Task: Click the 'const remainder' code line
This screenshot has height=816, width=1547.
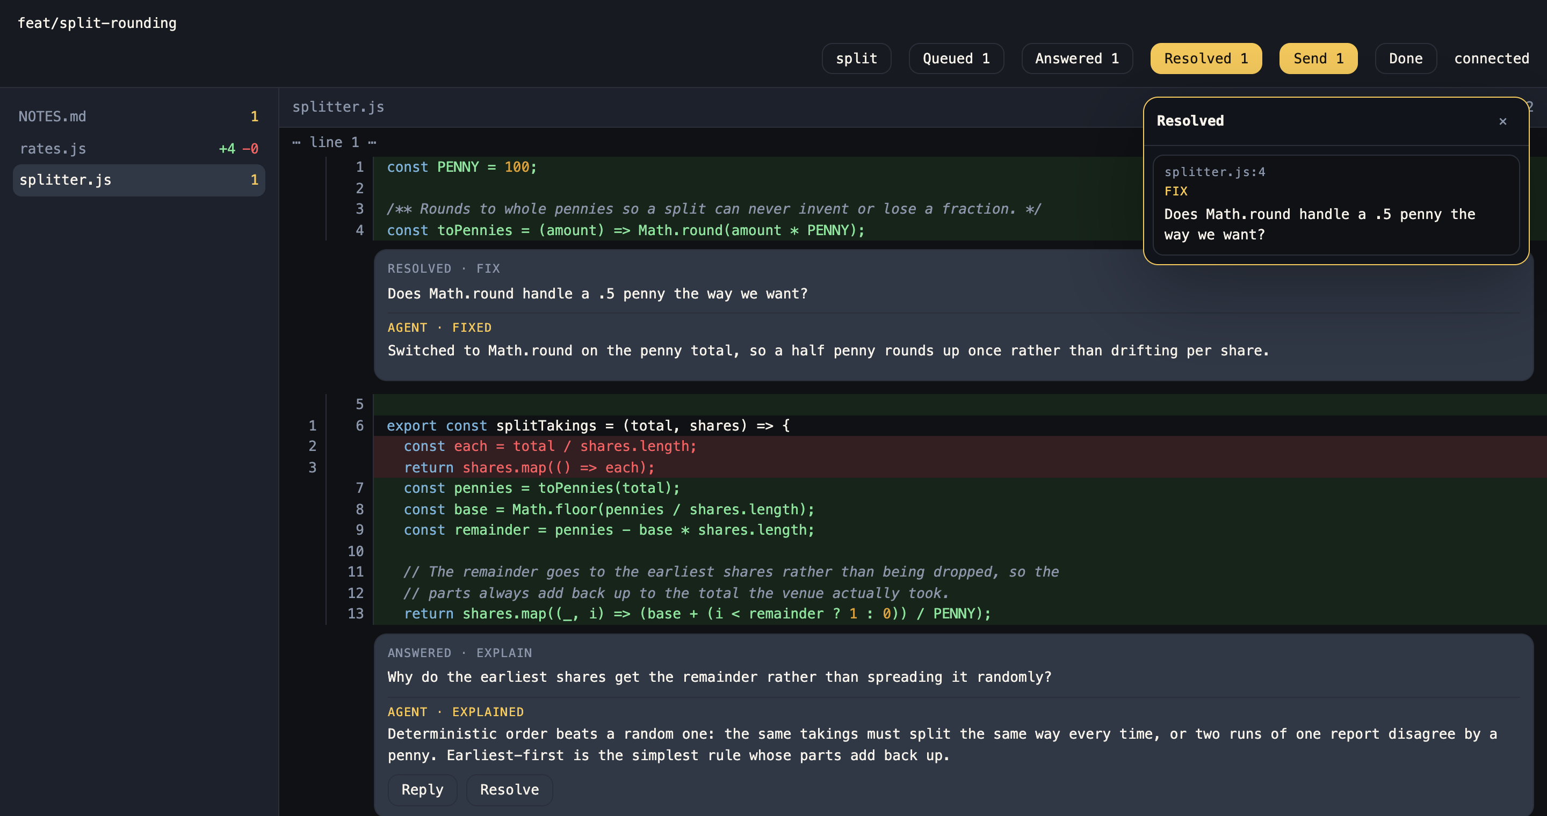Action: pos(609,530)
